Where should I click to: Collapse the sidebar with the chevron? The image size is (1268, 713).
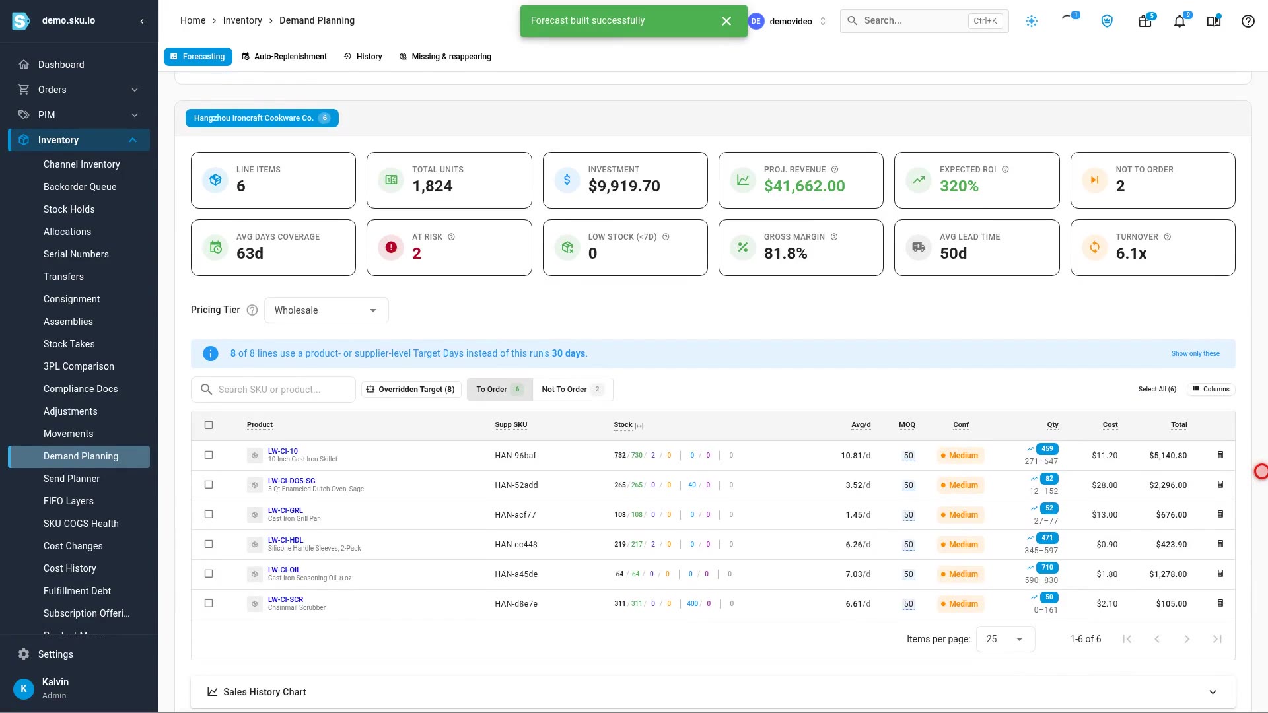142,21
